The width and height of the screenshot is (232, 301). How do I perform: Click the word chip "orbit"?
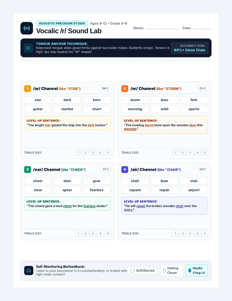pyautogui.click(x=164, y=109)
